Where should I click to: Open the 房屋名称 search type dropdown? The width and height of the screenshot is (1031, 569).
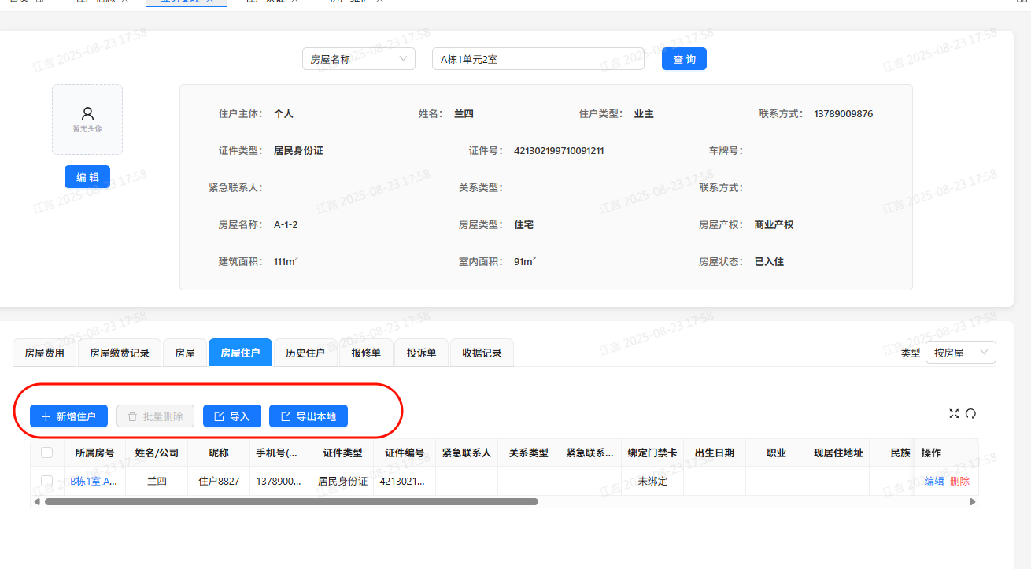[x=358, y=59]
